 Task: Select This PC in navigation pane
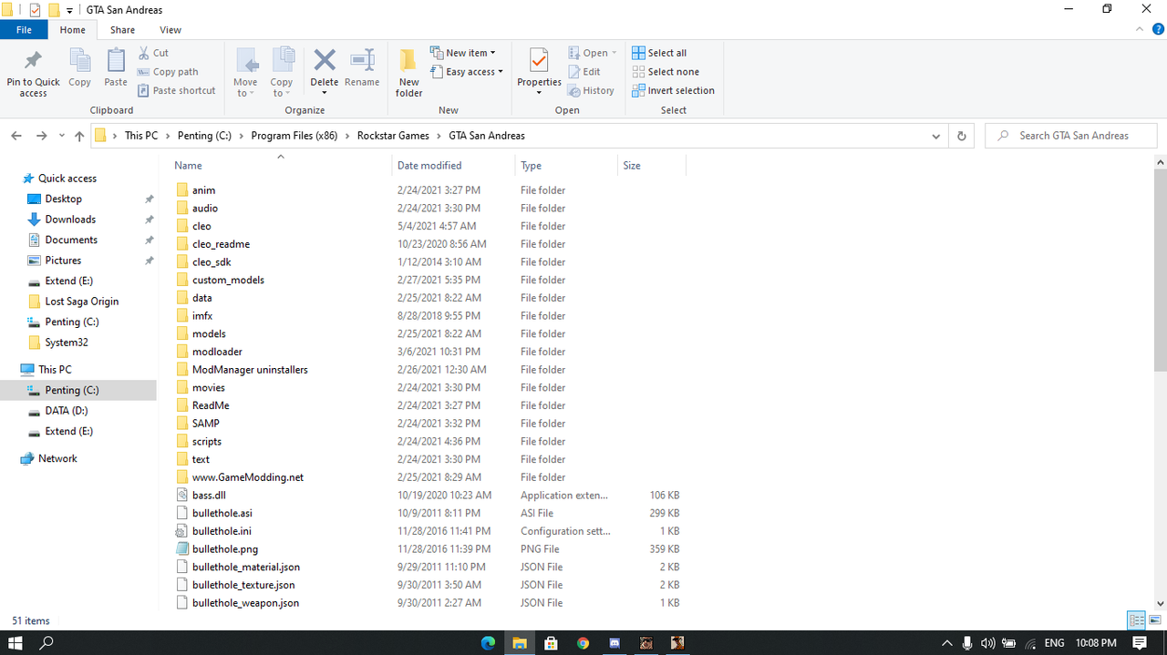55,370
